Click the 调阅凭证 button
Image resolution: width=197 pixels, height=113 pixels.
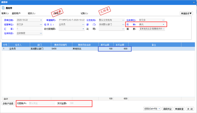(x=167, y=109)
